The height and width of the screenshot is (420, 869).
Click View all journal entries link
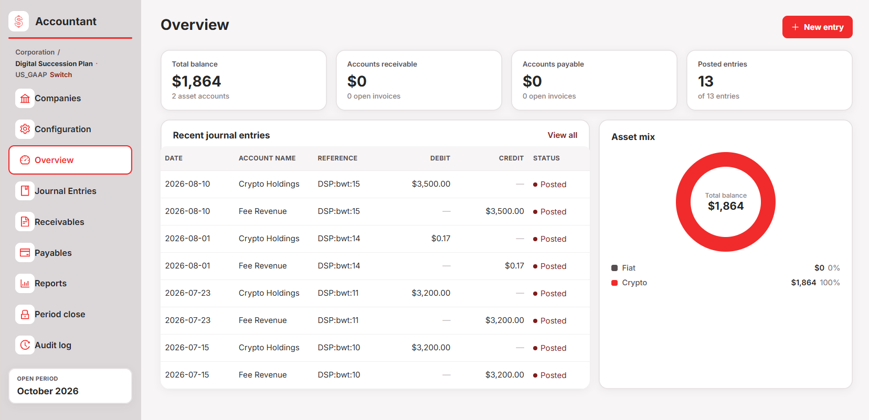coord(562,135)
